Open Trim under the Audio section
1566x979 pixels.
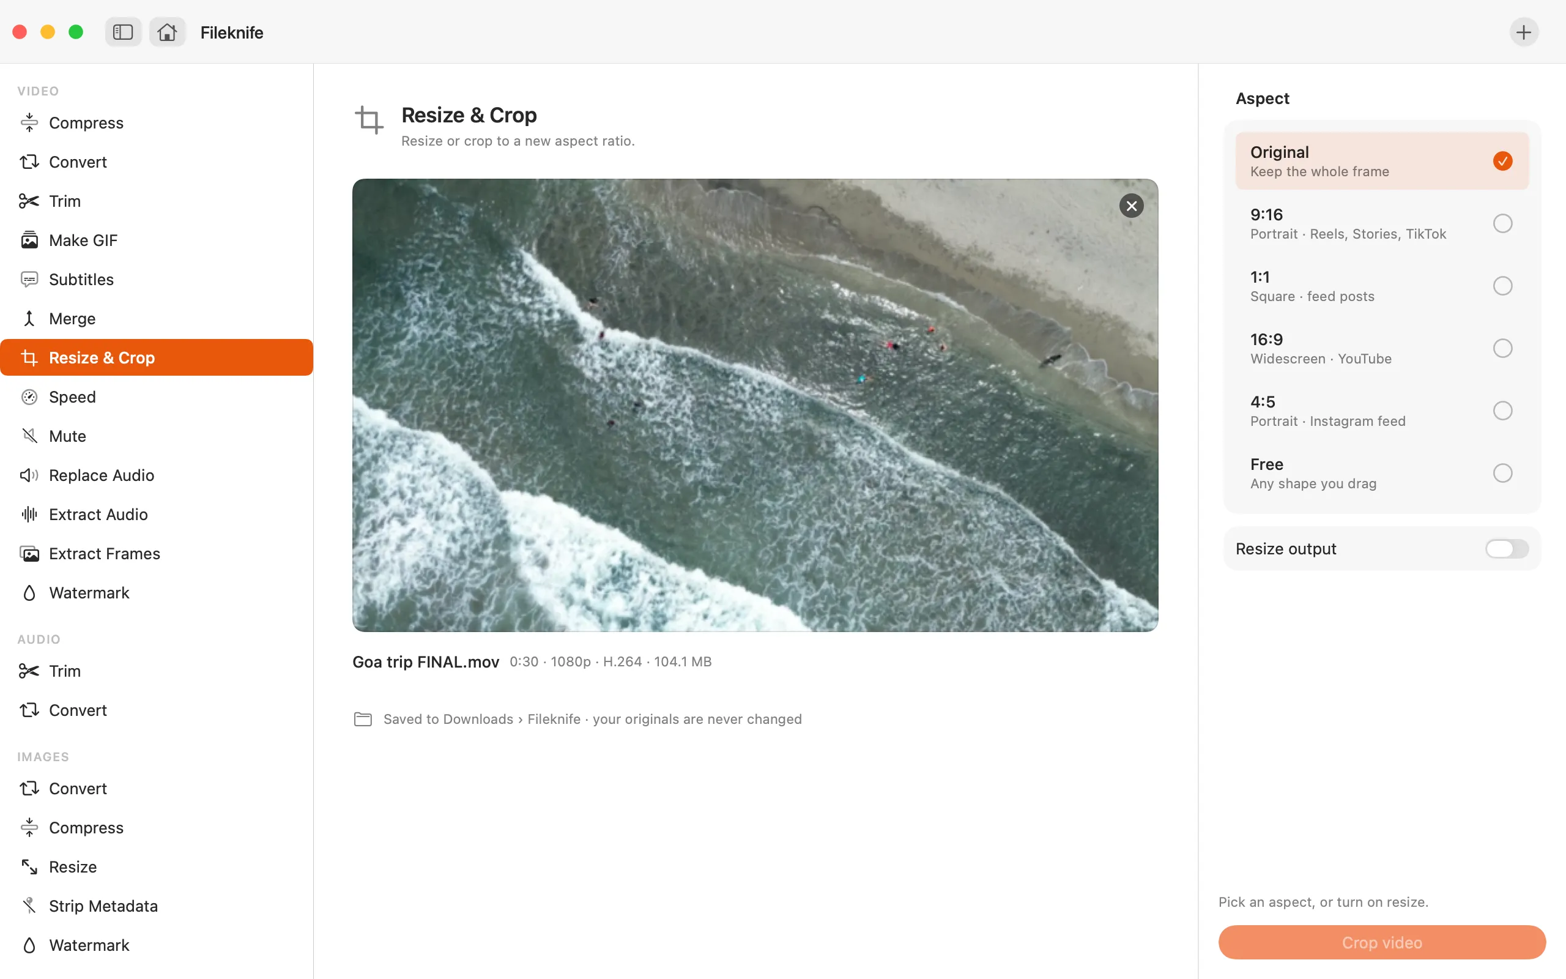(x=157, y=671)
